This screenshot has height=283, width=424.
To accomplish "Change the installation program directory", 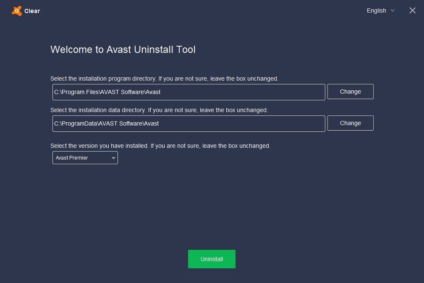I will 350,92.
